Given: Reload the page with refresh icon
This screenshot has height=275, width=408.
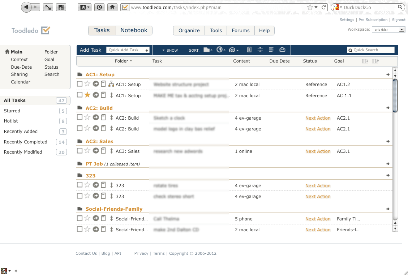Looking at the screenshot, I should [324, 7].
